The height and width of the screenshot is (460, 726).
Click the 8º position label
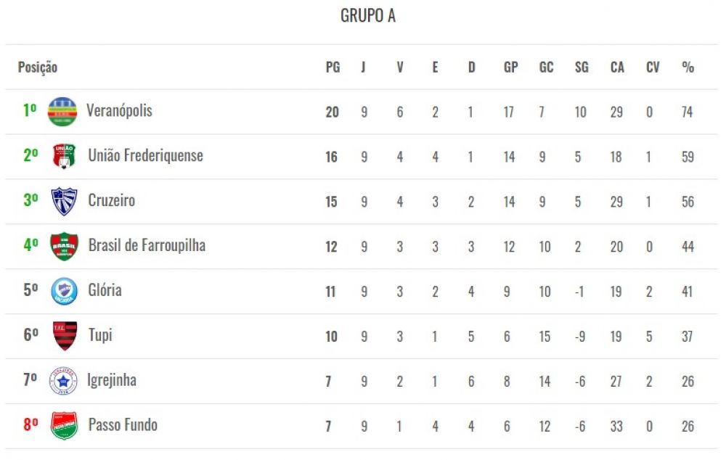pos(30,424)
